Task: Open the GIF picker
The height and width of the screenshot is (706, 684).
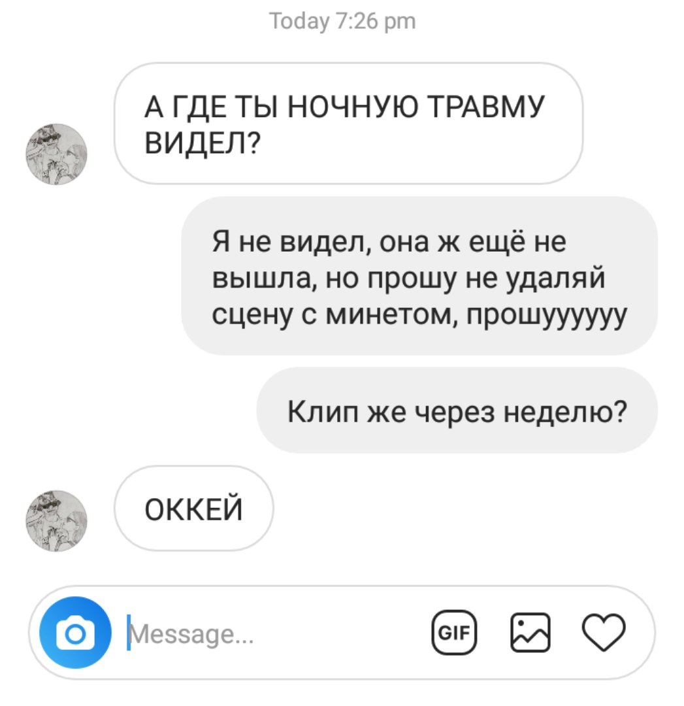Action: (x=454, y=633)
